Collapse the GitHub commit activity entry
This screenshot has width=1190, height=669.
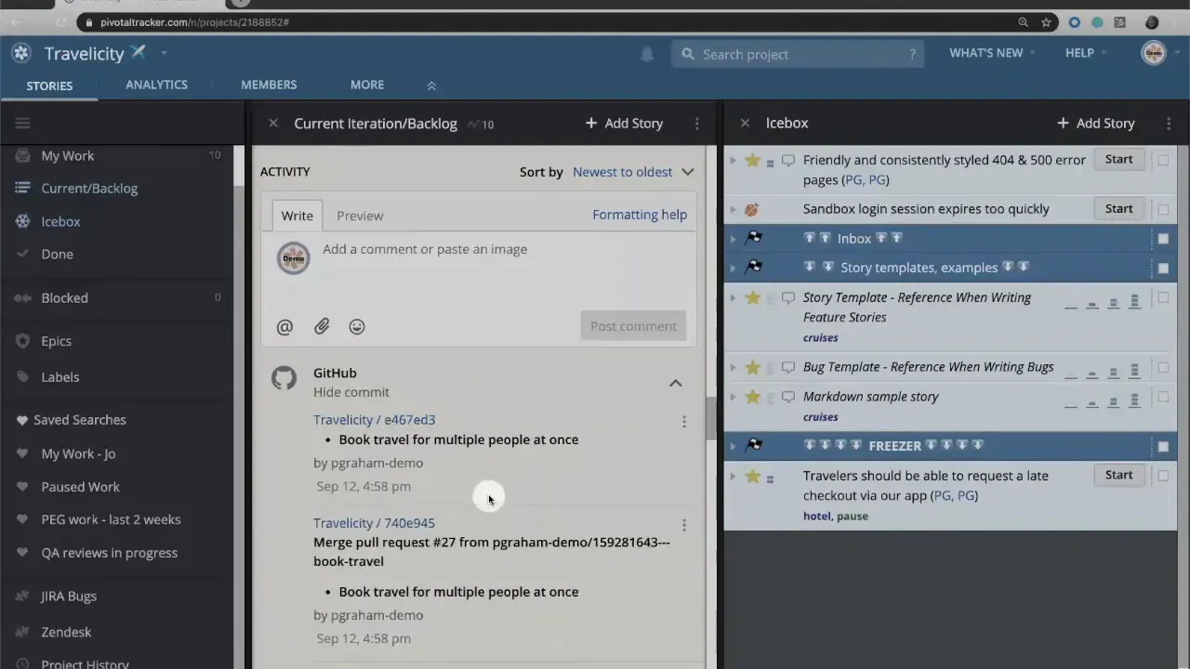click(676, 383)
